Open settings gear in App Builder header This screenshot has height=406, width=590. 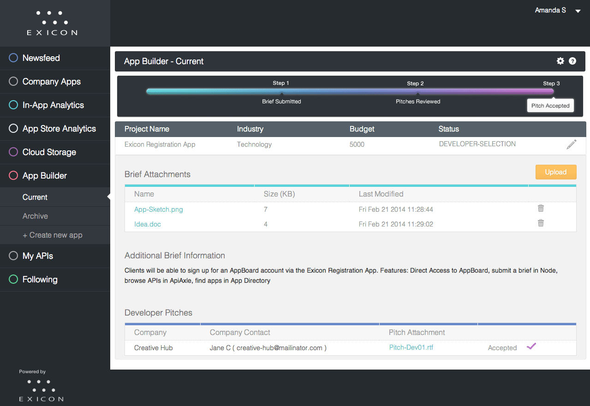pos(560,61)
